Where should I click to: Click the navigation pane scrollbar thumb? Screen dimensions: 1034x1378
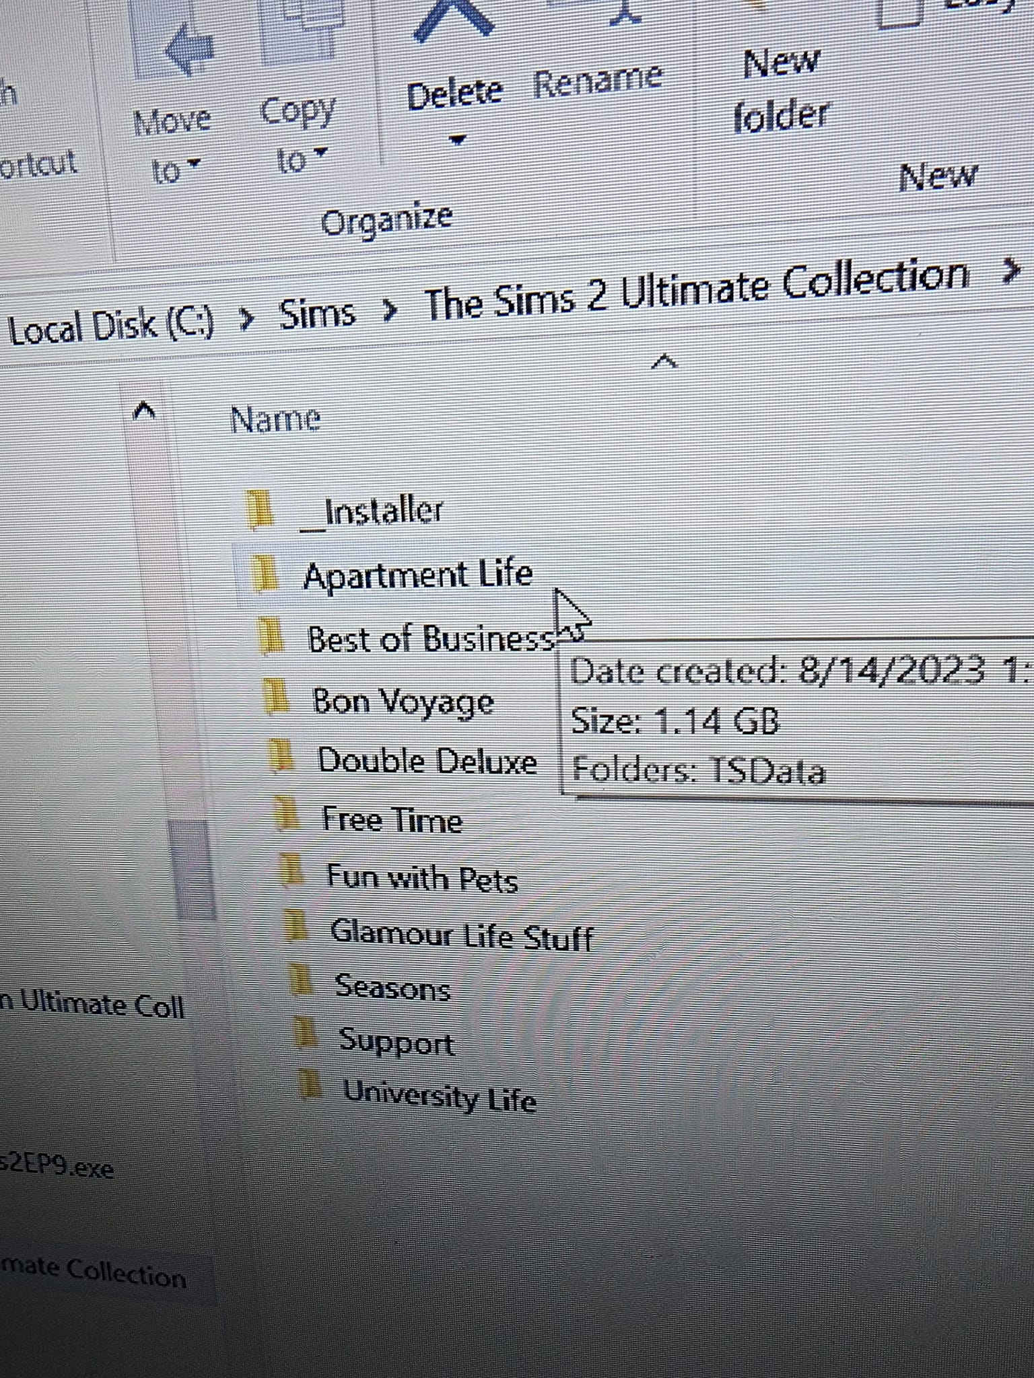pos(194,869)
